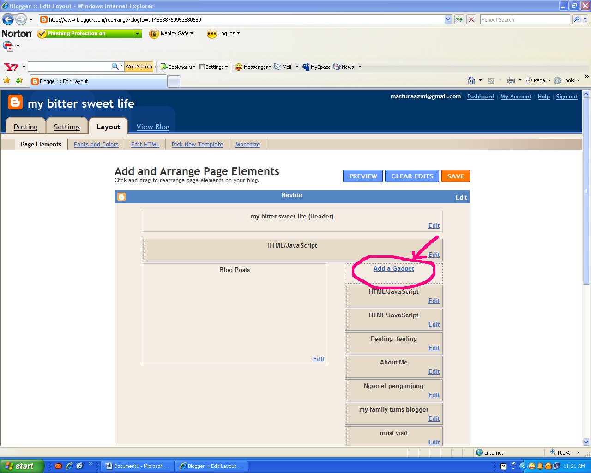Click the Print icon in command bar
591x473 pixels.
coord(511,80)
